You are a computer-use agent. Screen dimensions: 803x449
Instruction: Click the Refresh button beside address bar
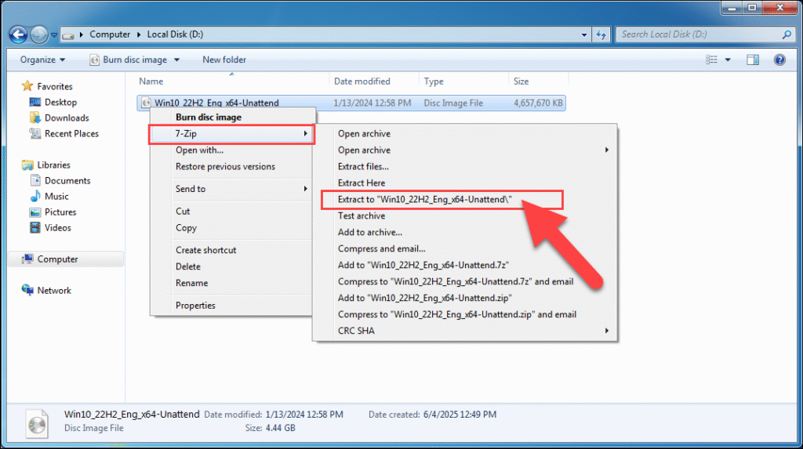[601, 34]
